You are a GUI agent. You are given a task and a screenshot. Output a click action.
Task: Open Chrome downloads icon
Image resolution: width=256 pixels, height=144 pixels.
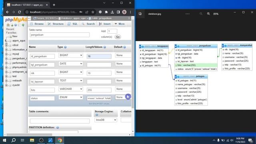pos(112,12)
